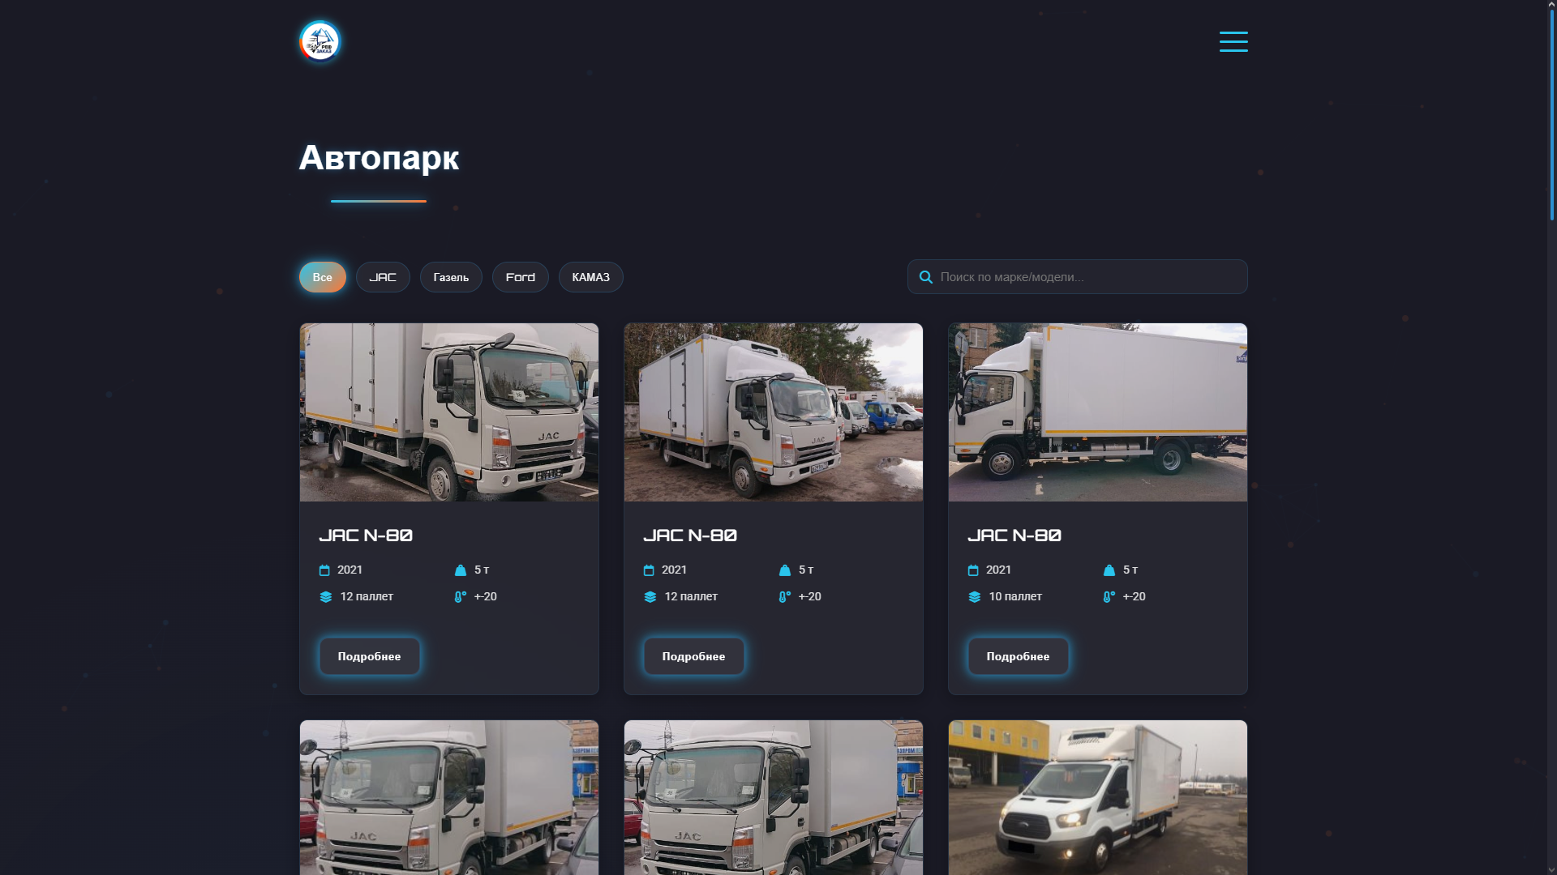Open Подробнее on the 10 паллет card

click(x=1019, y=656)
